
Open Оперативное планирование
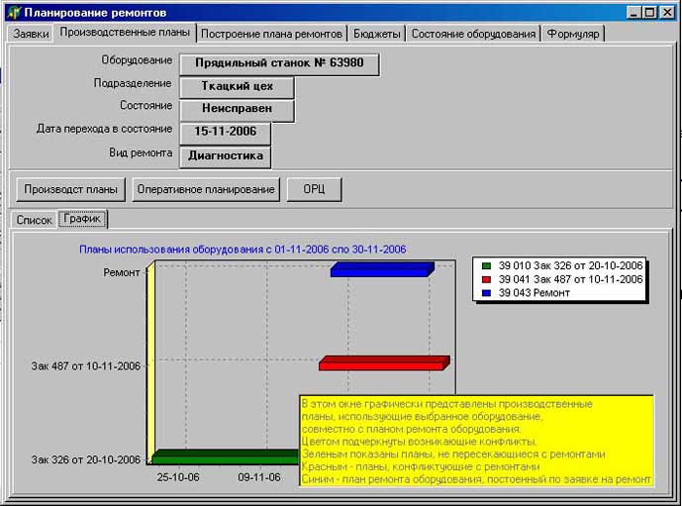(206, 189)
